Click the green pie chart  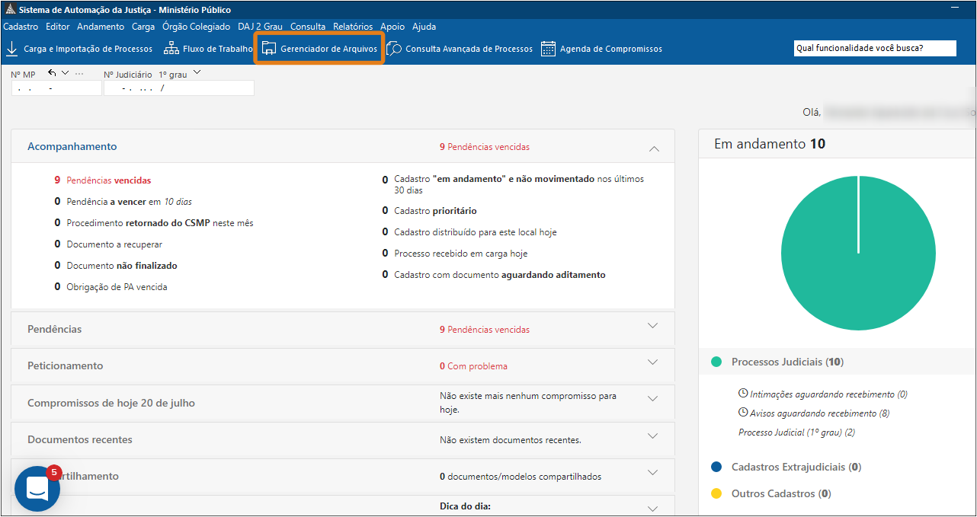point(858,253)
